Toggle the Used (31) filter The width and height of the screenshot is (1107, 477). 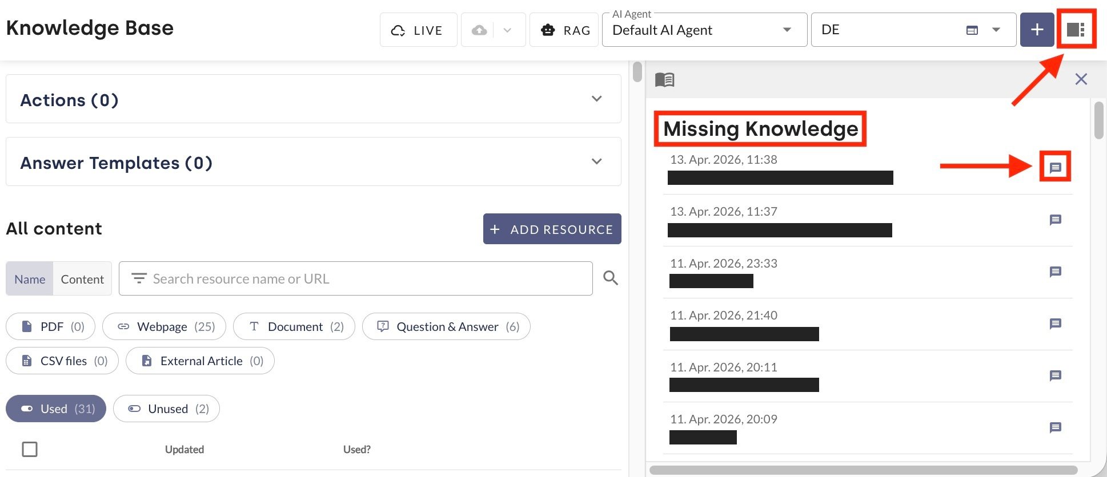coord(56,409)
